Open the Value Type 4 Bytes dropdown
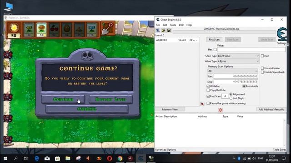 (x=238, y=61)
